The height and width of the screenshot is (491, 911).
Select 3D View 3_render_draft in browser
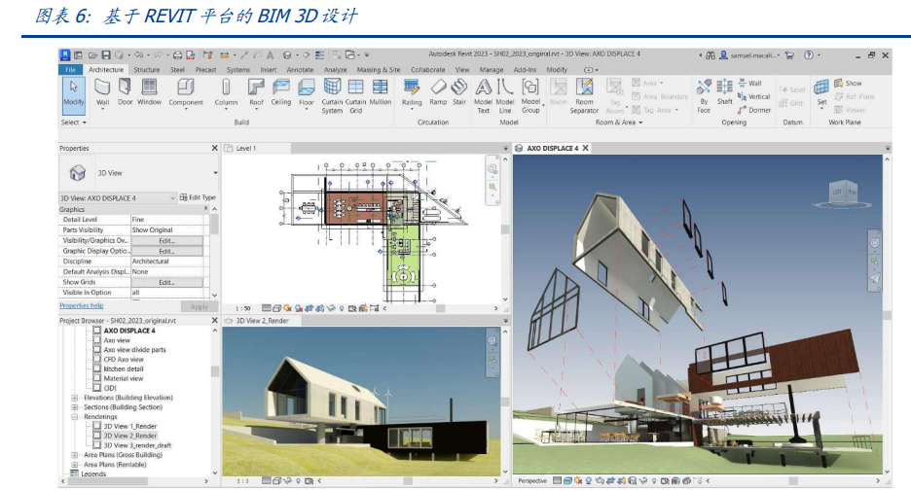tap(137, 445)
